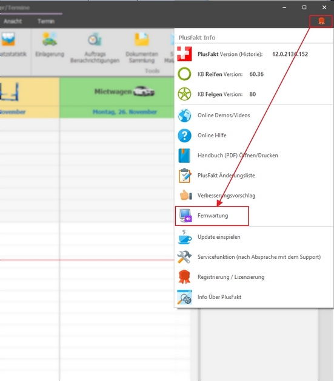Click the Online Hilfe question mark icon
This screenshot has height=381, width=334.
184,136
